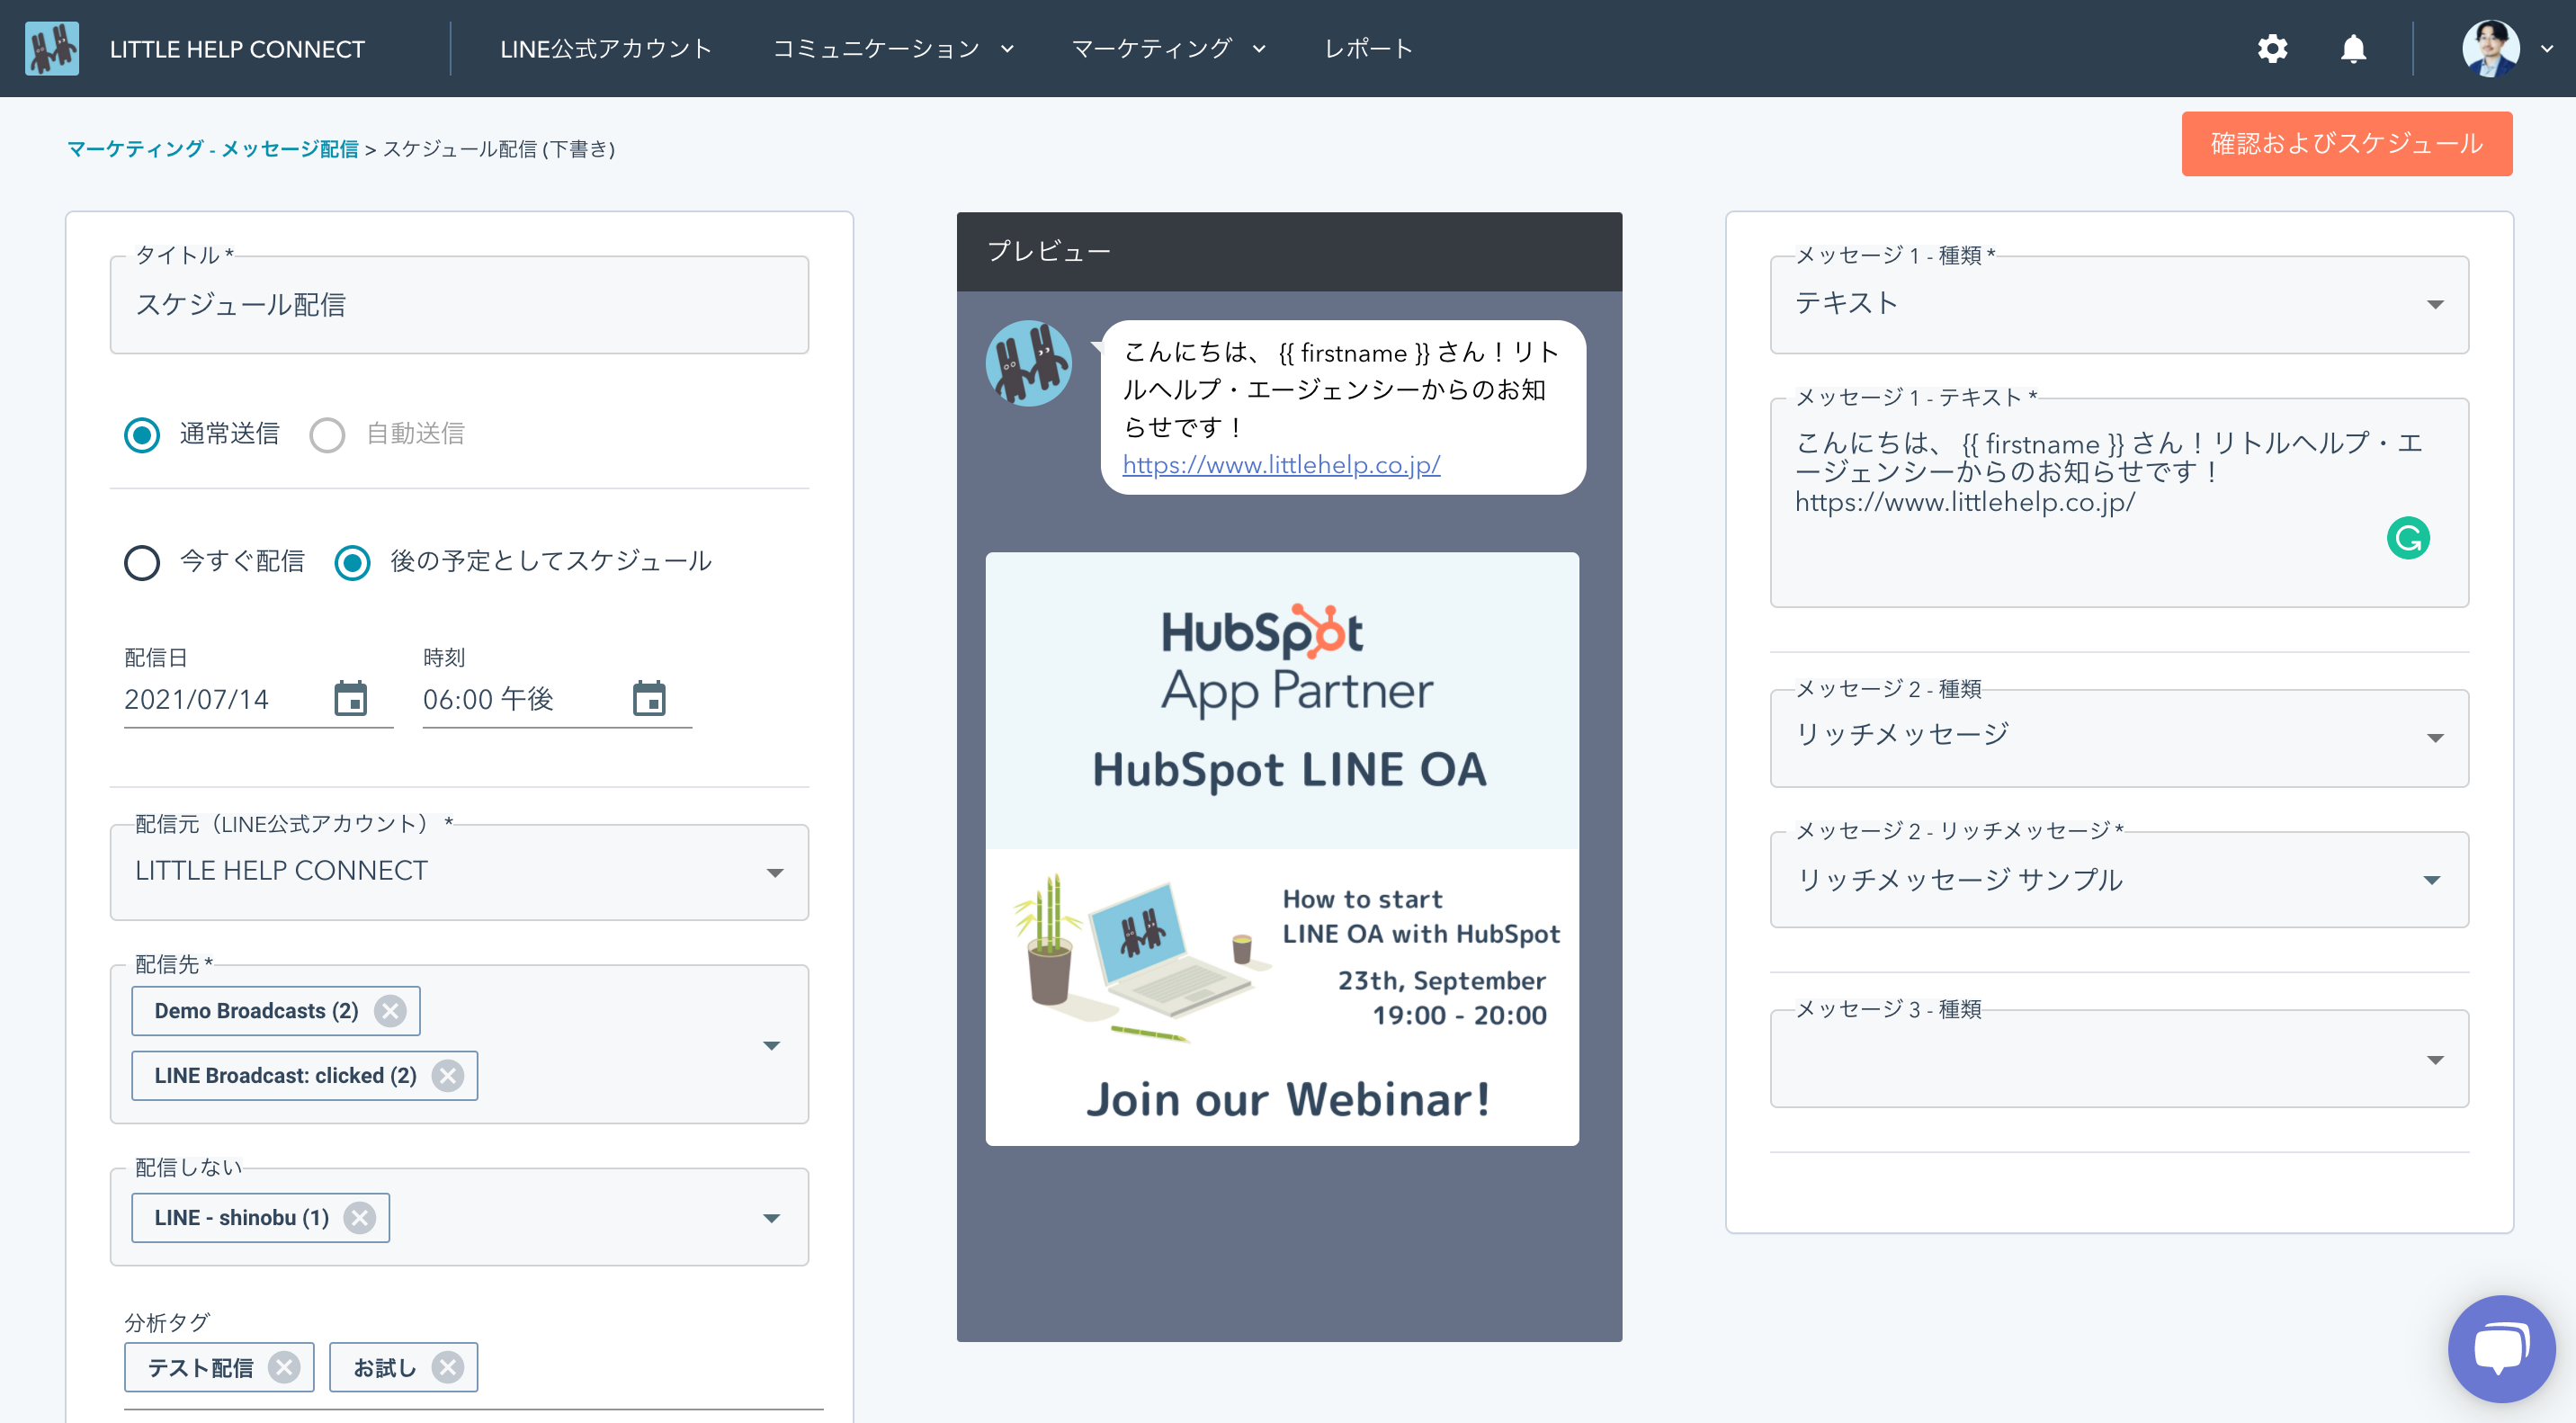Viewport: 2576px width, 1423px height.
Task: Open notifications bell icon
Action: [x=2354, y=48]
